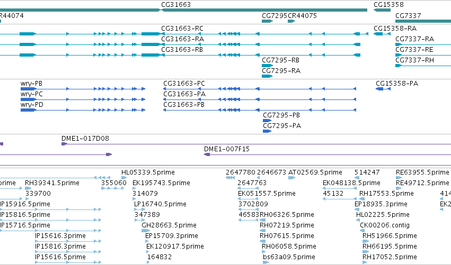The height and width of the screenshot is (265, 451).
Task: Select EST LP16740.5prime label
Action: pos(160,204)
